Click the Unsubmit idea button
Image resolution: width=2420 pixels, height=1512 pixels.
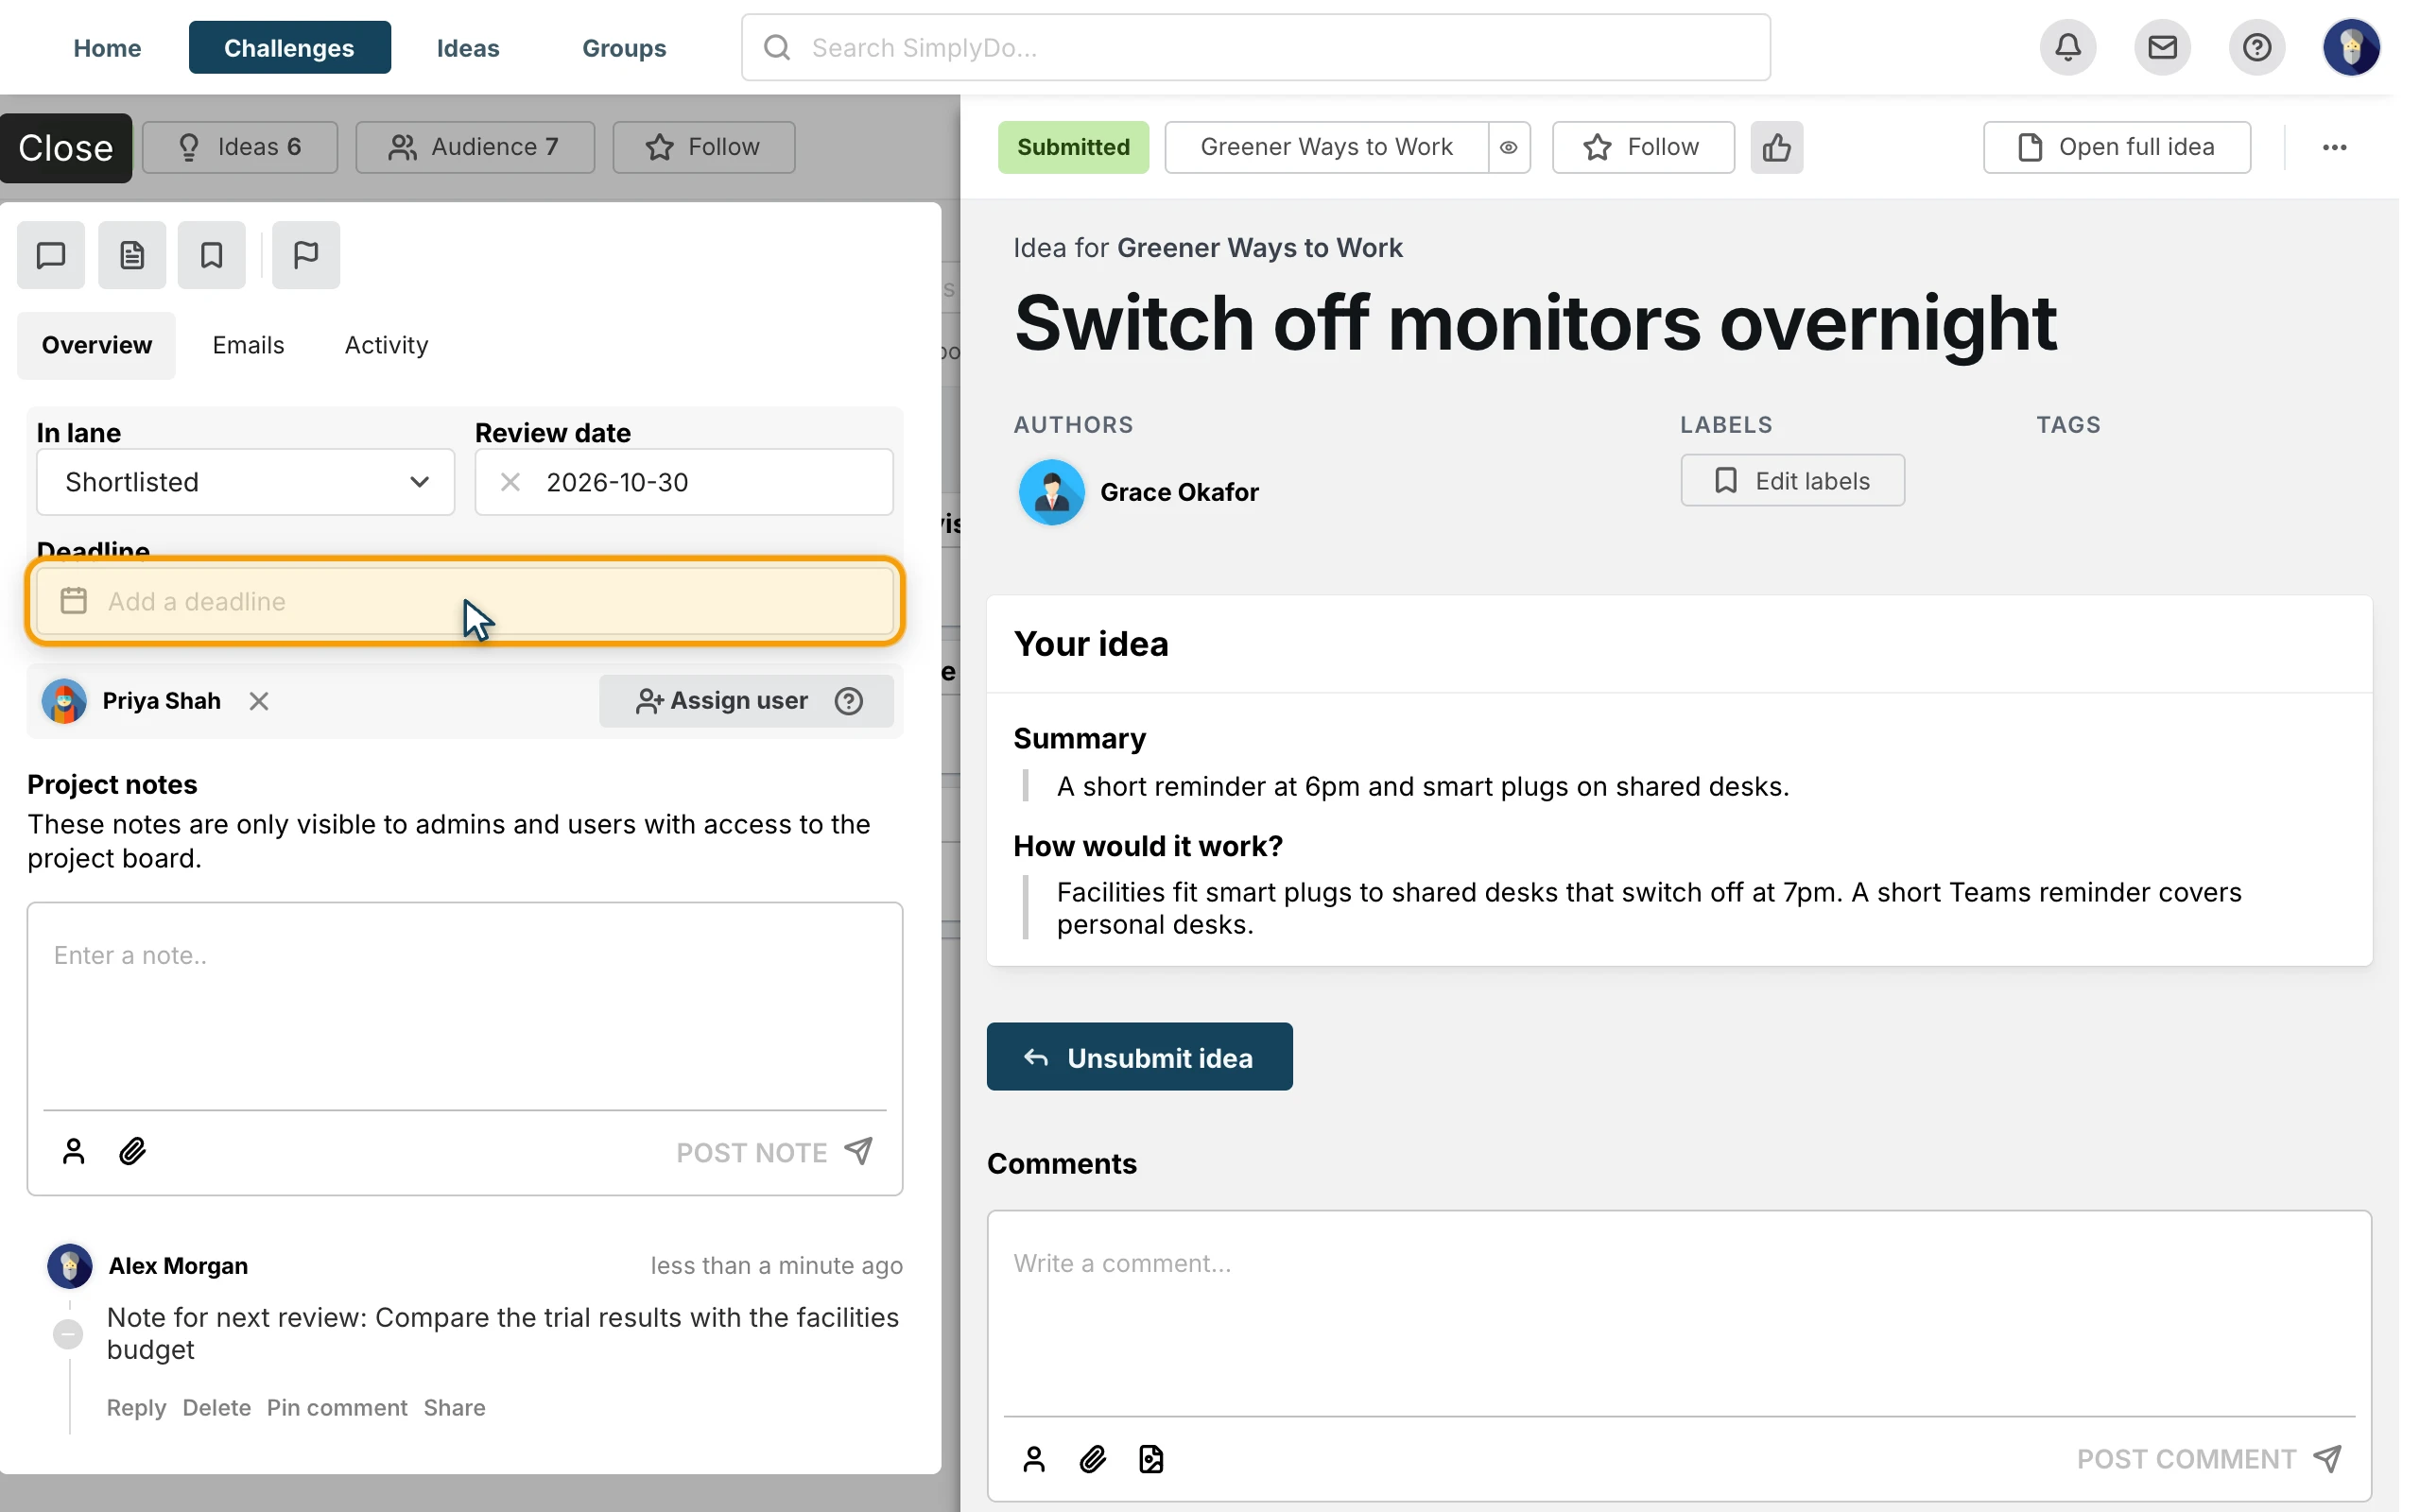click(x=1139, y=1057)
